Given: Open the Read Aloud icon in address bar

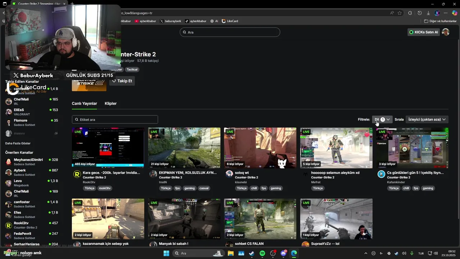Looking at the screenshot, I should [x=392, y=13].
